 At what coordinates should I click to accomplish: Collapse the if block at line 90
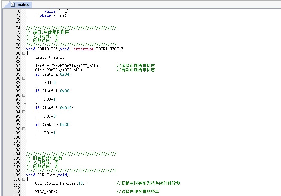[x=24, y=95]
